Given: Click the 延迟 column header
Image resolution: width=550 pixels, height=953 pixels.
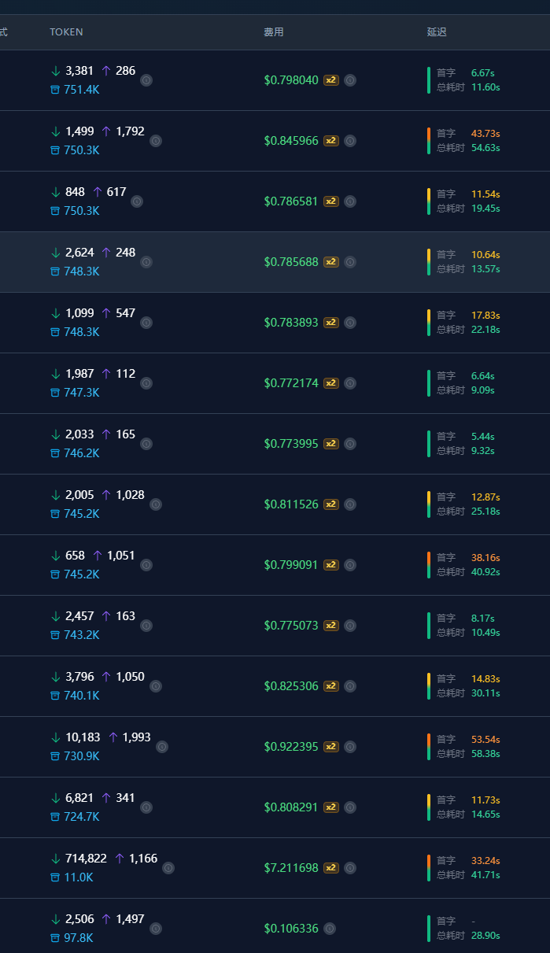Looking at the screenshot, I should [437, 32].
